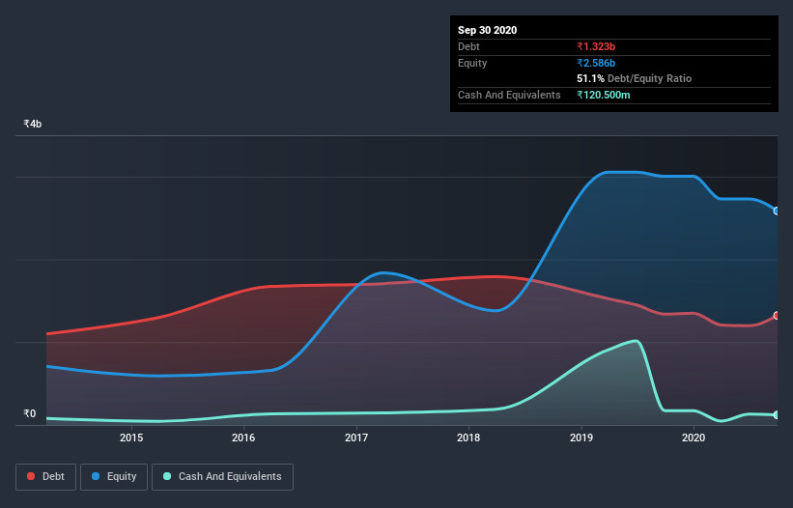Click the Sep 30 2020 tooltip date

pos(487,30)
